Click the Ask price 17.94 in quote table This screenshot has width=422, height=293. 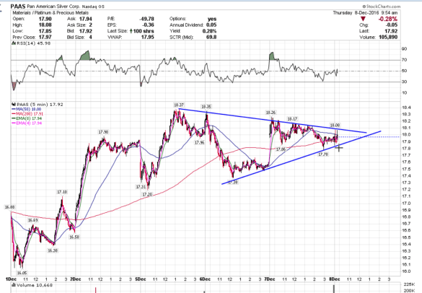86,19
